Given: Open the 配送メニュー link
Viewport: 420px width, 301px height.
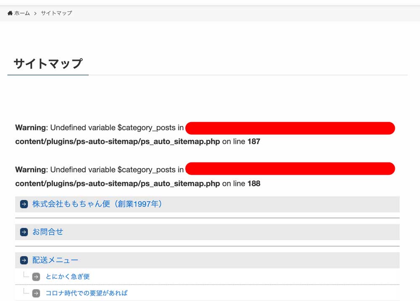Looking at the screenshot, I should click(x=55, y=260).
